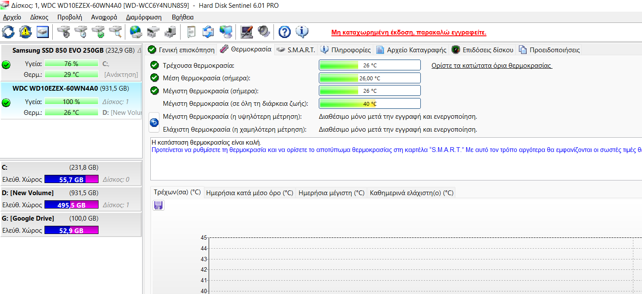Save graph using the purple floppy icon
Viewport: 642px width, 294px height.
158,205
